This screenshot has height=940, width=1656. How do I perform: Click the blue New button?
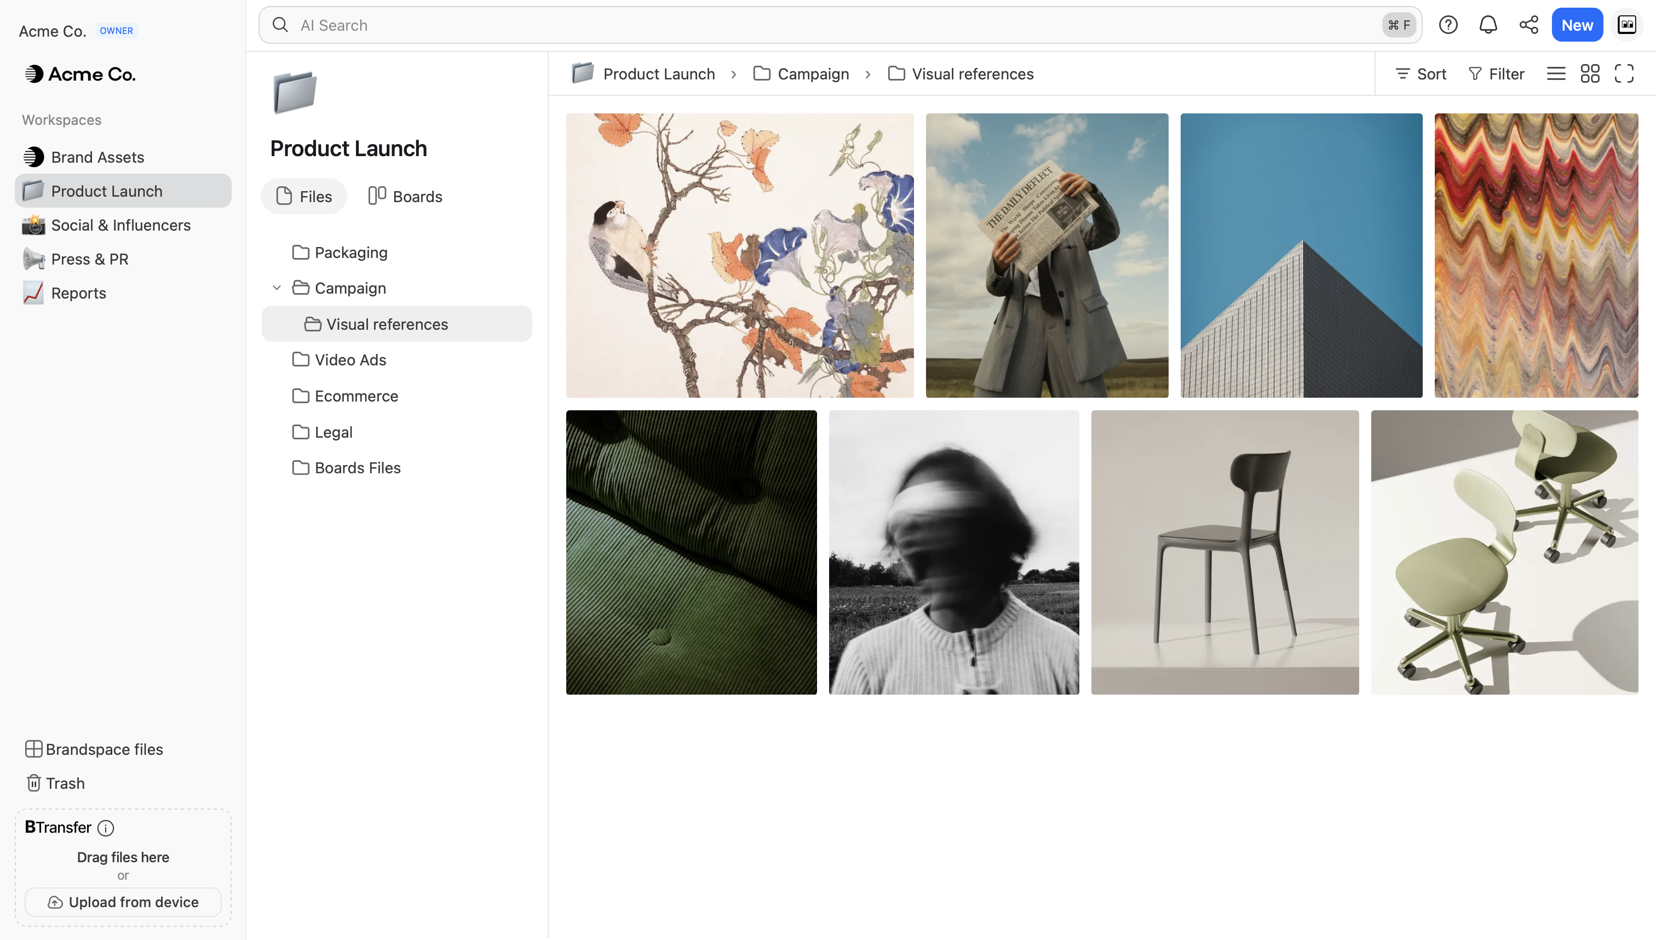point(1577,25)
